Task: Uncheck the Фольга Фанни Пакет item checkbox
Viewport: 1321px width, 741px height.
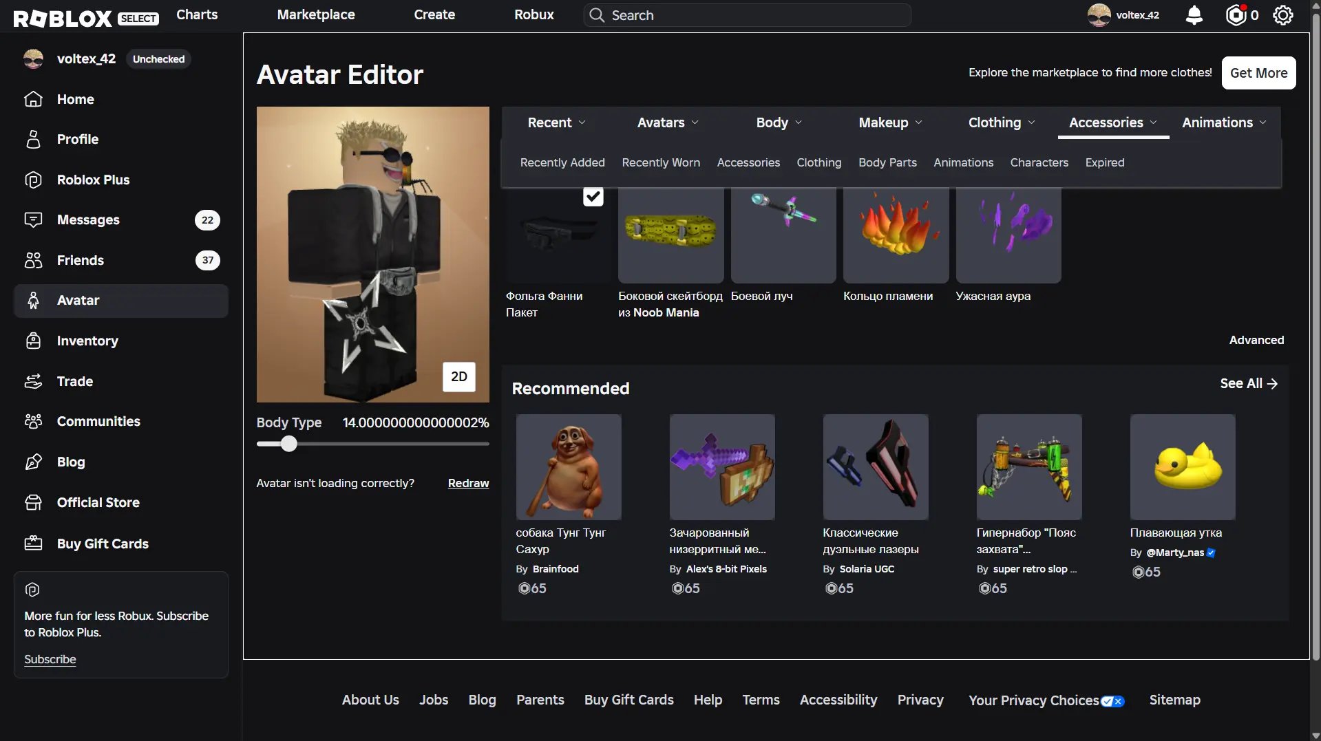Action: coord(593,197)
